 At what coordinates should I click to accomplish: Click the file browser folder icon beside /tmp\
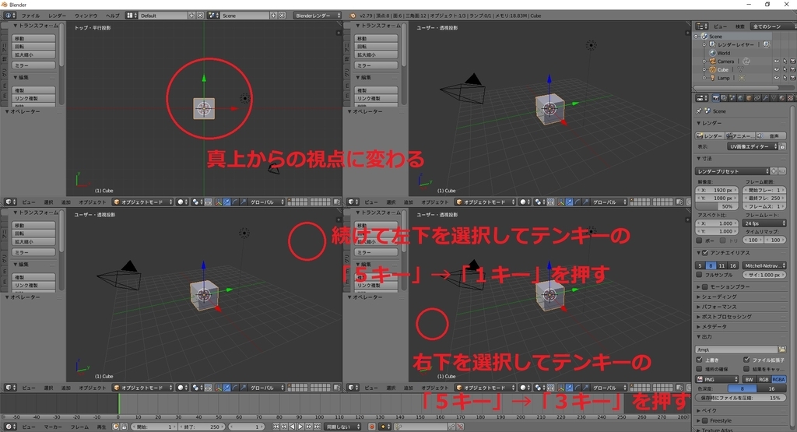pos(781,349)
